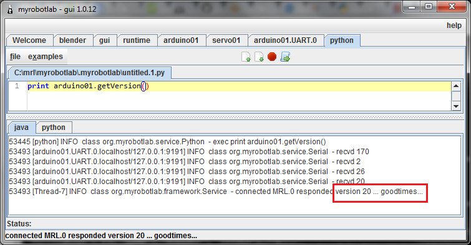Image resolution: width=471 pixels, height=245 pixels.
Task: Show the python console output tab
Action: 54,127
